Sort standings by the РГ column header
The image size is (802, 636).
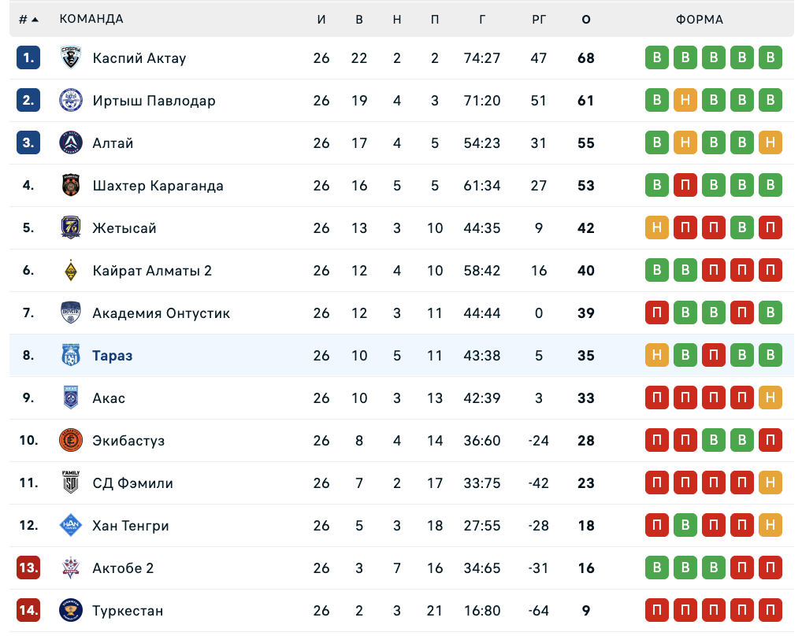pos(539,19)
